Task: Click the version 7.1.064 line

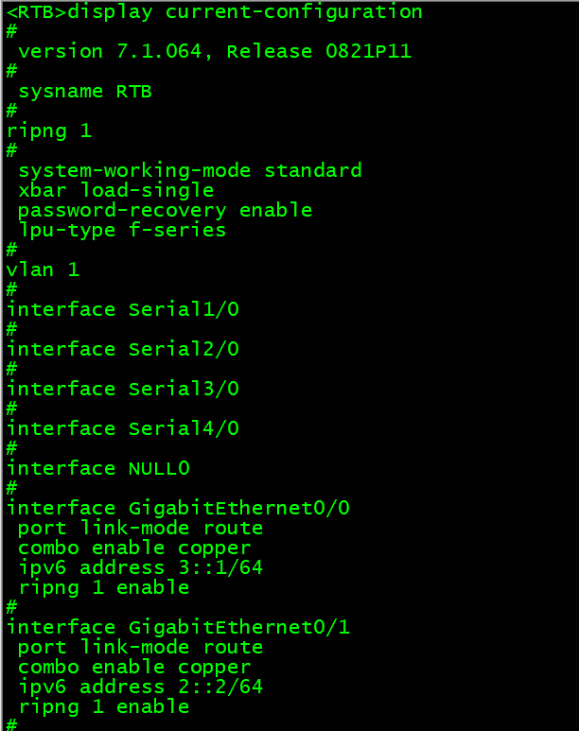Action: pos(214,52)
